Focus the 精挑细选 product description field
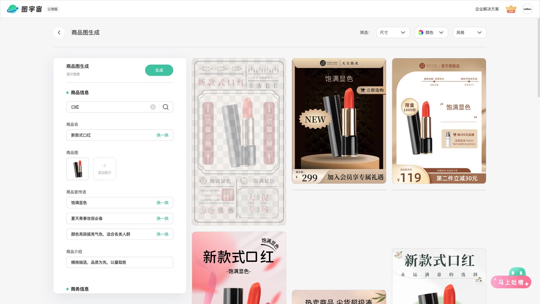The image size is (540, 304). pyautogui.click(x=120, y=262)
